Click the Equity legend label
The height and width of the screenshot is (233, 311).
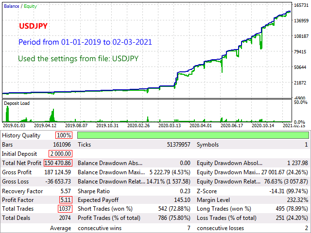pos(30,6)
